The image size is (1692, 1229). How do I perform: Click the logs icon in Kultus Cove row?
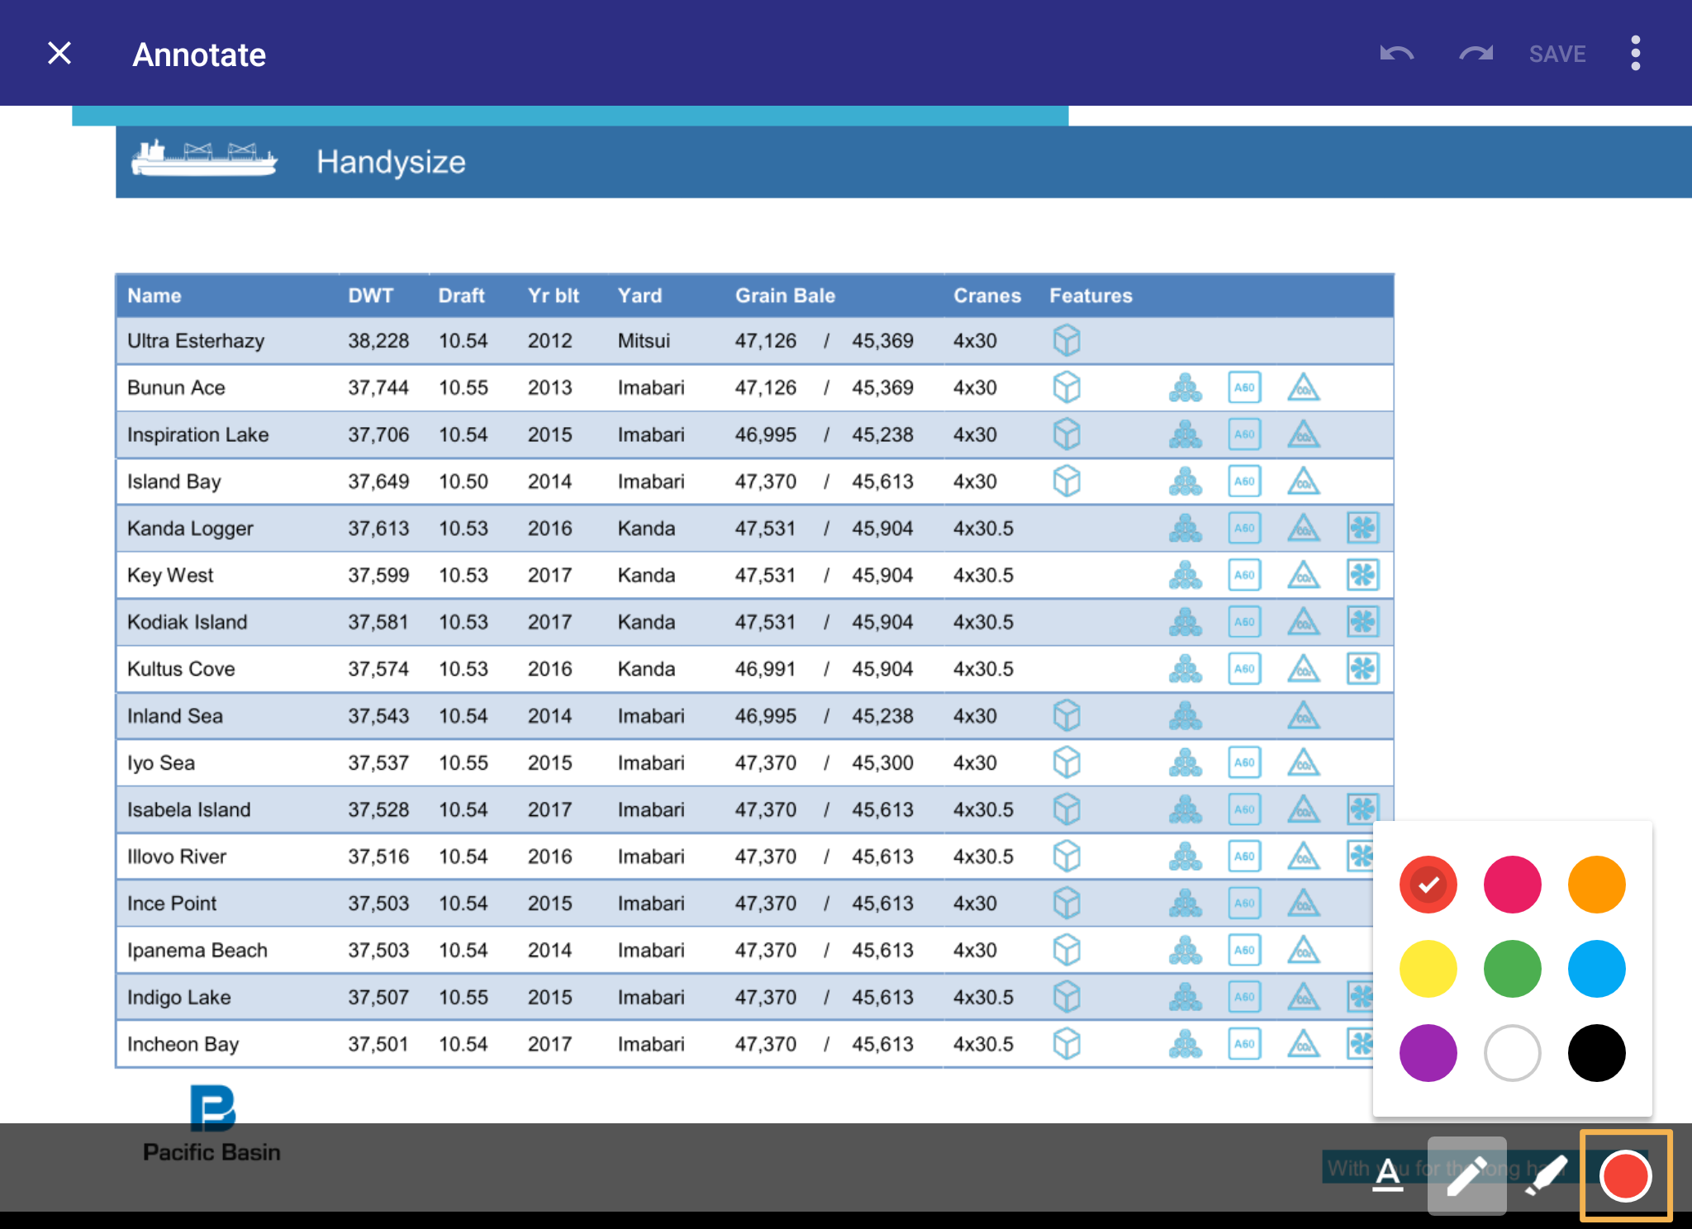(x=1186, y=669)
